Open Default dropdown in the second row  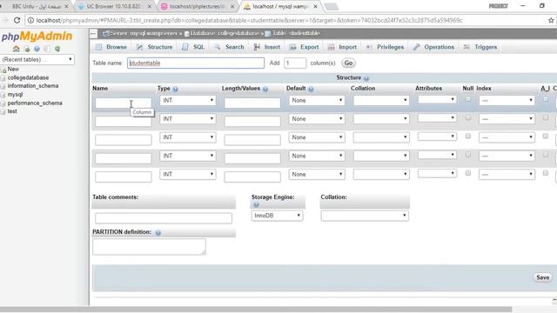tap(317, 119)
